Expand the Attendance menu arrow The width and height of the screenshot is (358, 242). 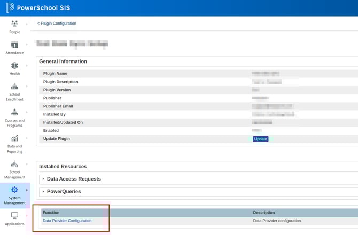pyautogui.click(x=27, y=45)
